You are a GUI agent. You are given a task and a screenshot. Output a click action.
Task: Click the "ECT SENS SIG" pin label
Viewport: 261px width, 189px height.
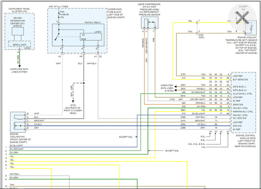240,80
